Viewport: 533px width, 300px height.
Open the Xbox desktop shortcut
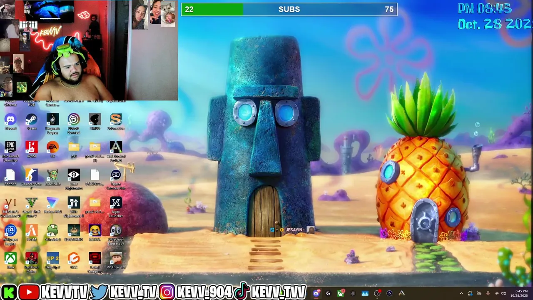coord(10,261)
